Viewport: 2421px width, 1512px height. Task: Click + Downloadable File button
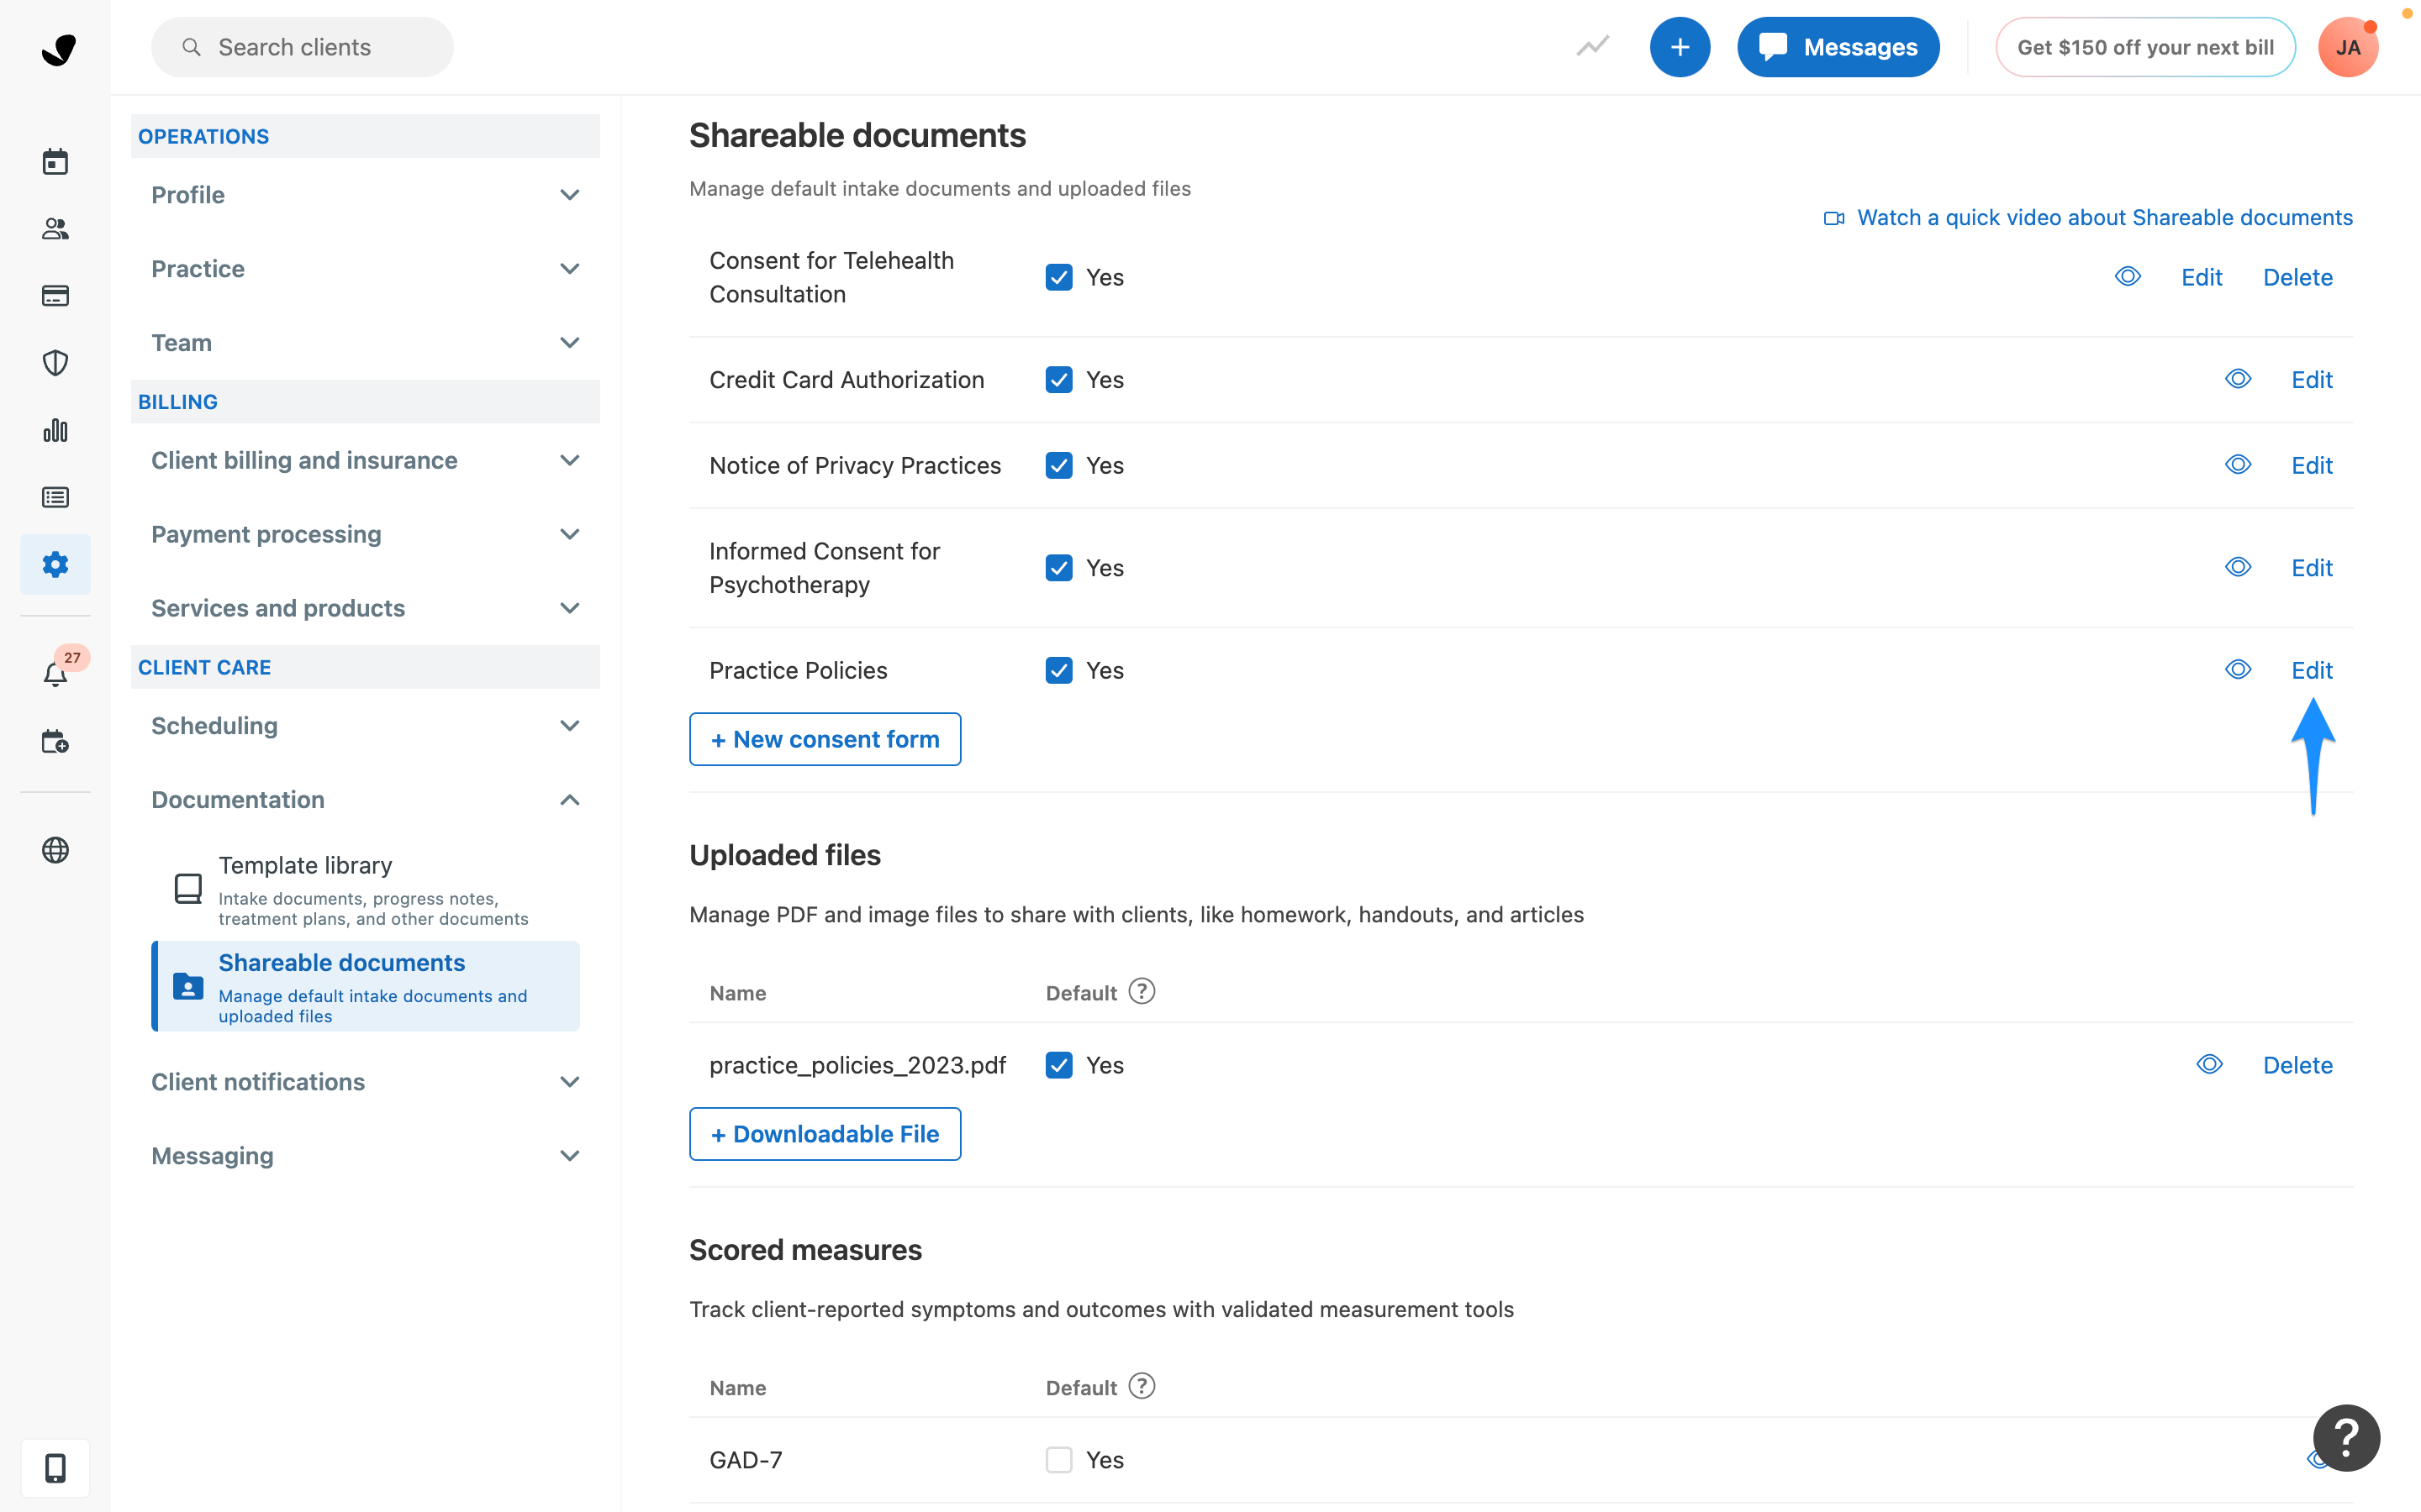pos(825,1134)
